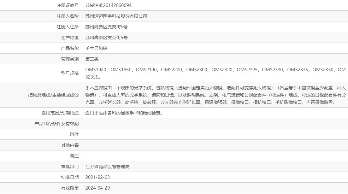Click the label 生产地址
This screenshot has height=194, width=348.
click(70, 38)
